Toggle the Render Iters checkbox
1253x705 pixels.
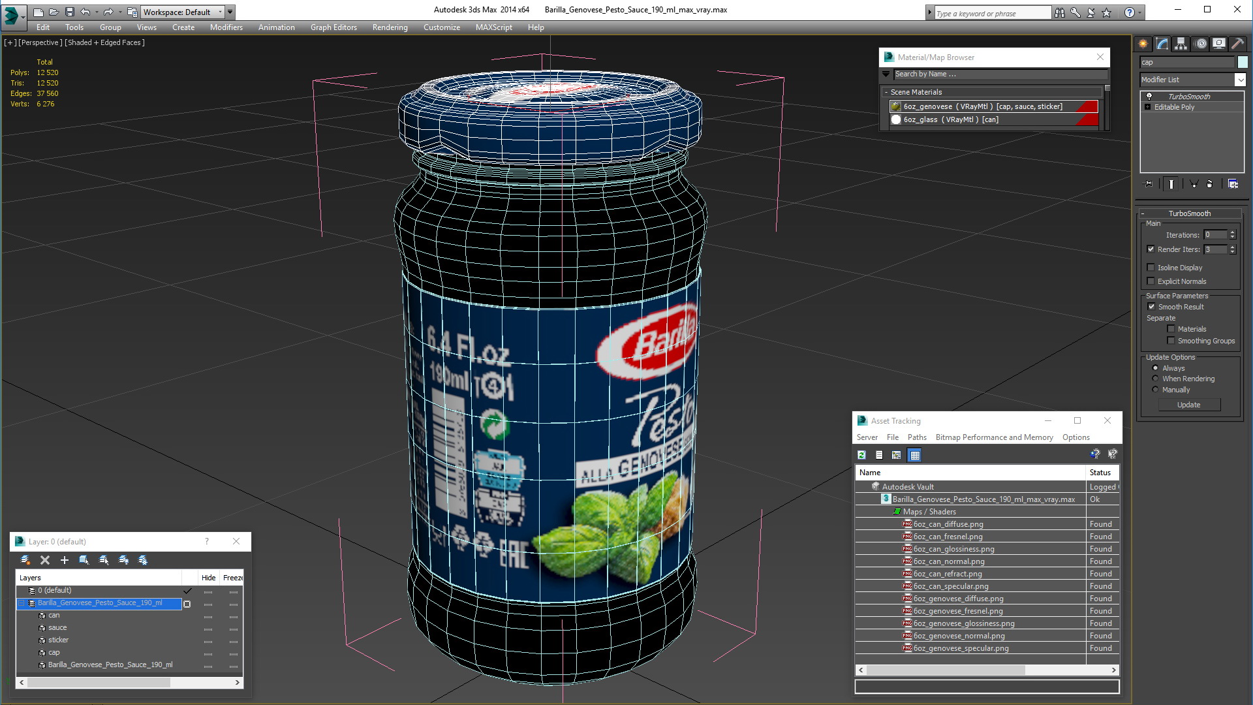[1151, 249]
